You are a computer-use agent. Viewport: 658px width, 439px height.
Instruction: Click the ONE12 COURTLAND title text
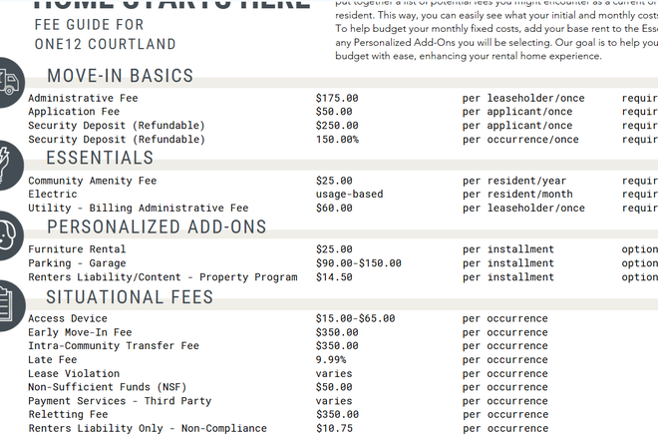[106, 44]
